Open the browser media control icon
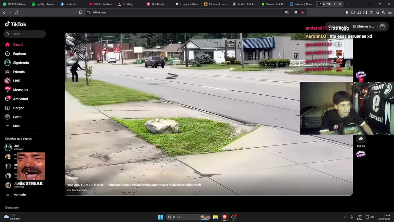Screen dimensions: 394x222 pos(359,12)
